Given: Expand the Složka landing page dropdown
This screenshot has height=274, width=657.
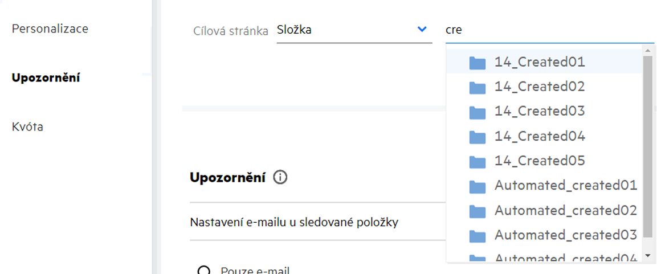Looking at the screenshot, I should (422, 30).
